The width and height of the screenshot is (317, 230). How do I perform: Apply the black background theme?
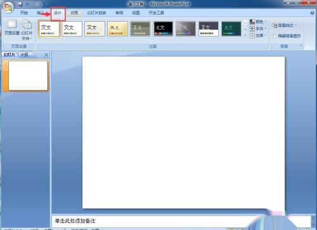163,29
